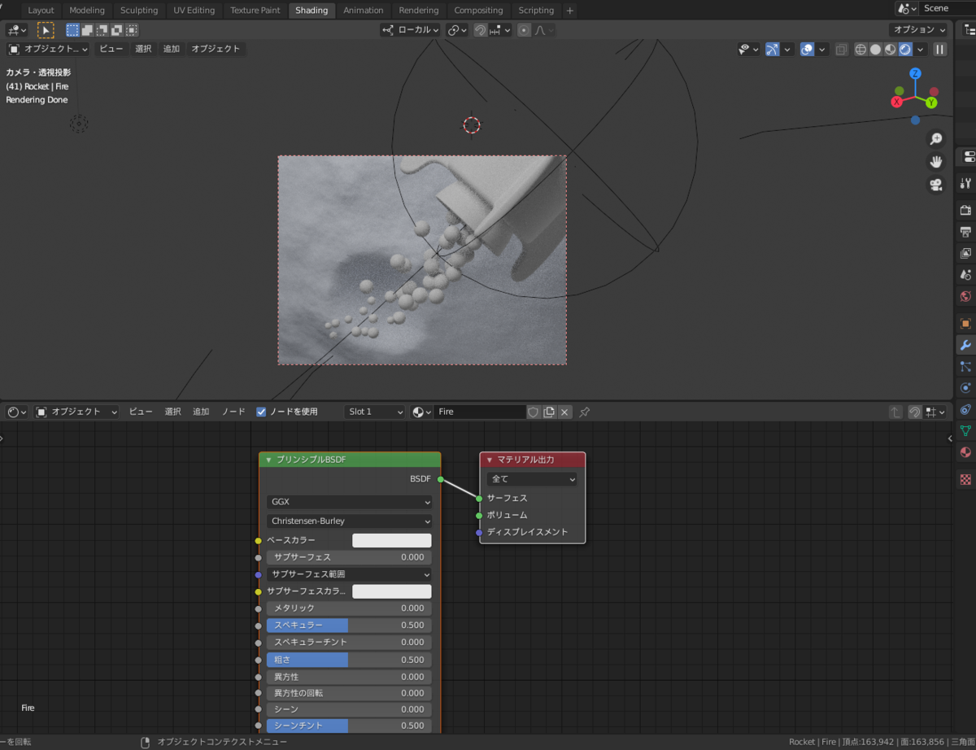The width and height of the screenshot is (976, 750).
Task: Open the GGX distribution dropdown
Action: pyautogui.click(x=350, y=503)
